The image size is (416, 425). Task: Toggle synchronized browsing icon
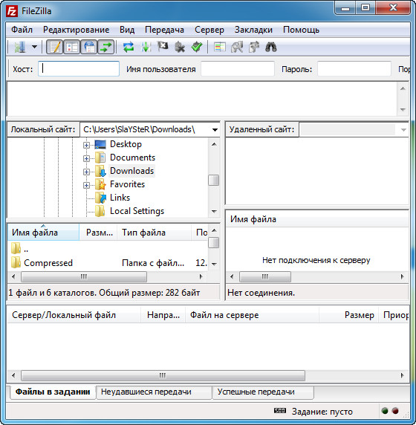[254, 47]
